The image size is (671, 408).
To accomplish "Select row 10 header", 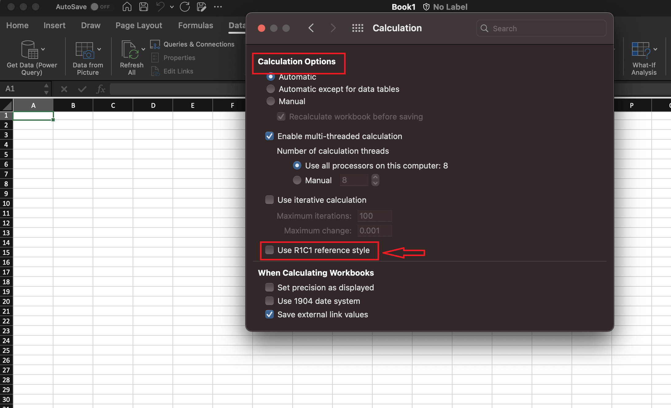I will pos(6,203).
